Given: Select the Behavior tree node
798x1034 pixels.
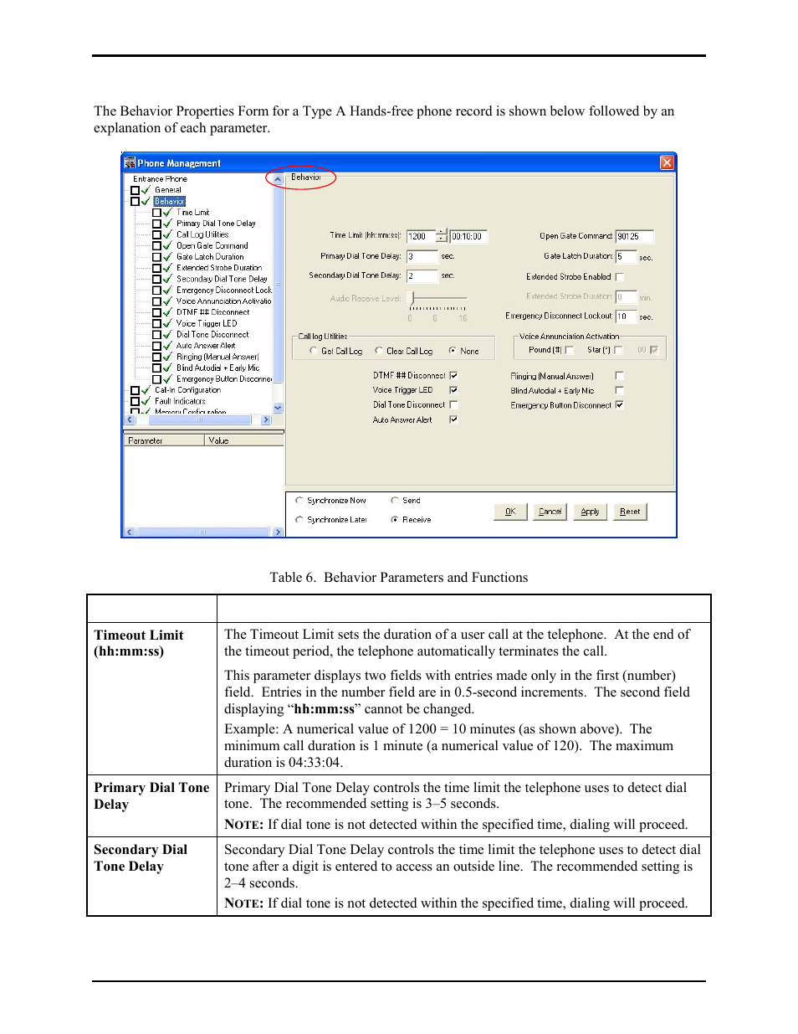Looking at the screenshot, I should coord(170,201).
